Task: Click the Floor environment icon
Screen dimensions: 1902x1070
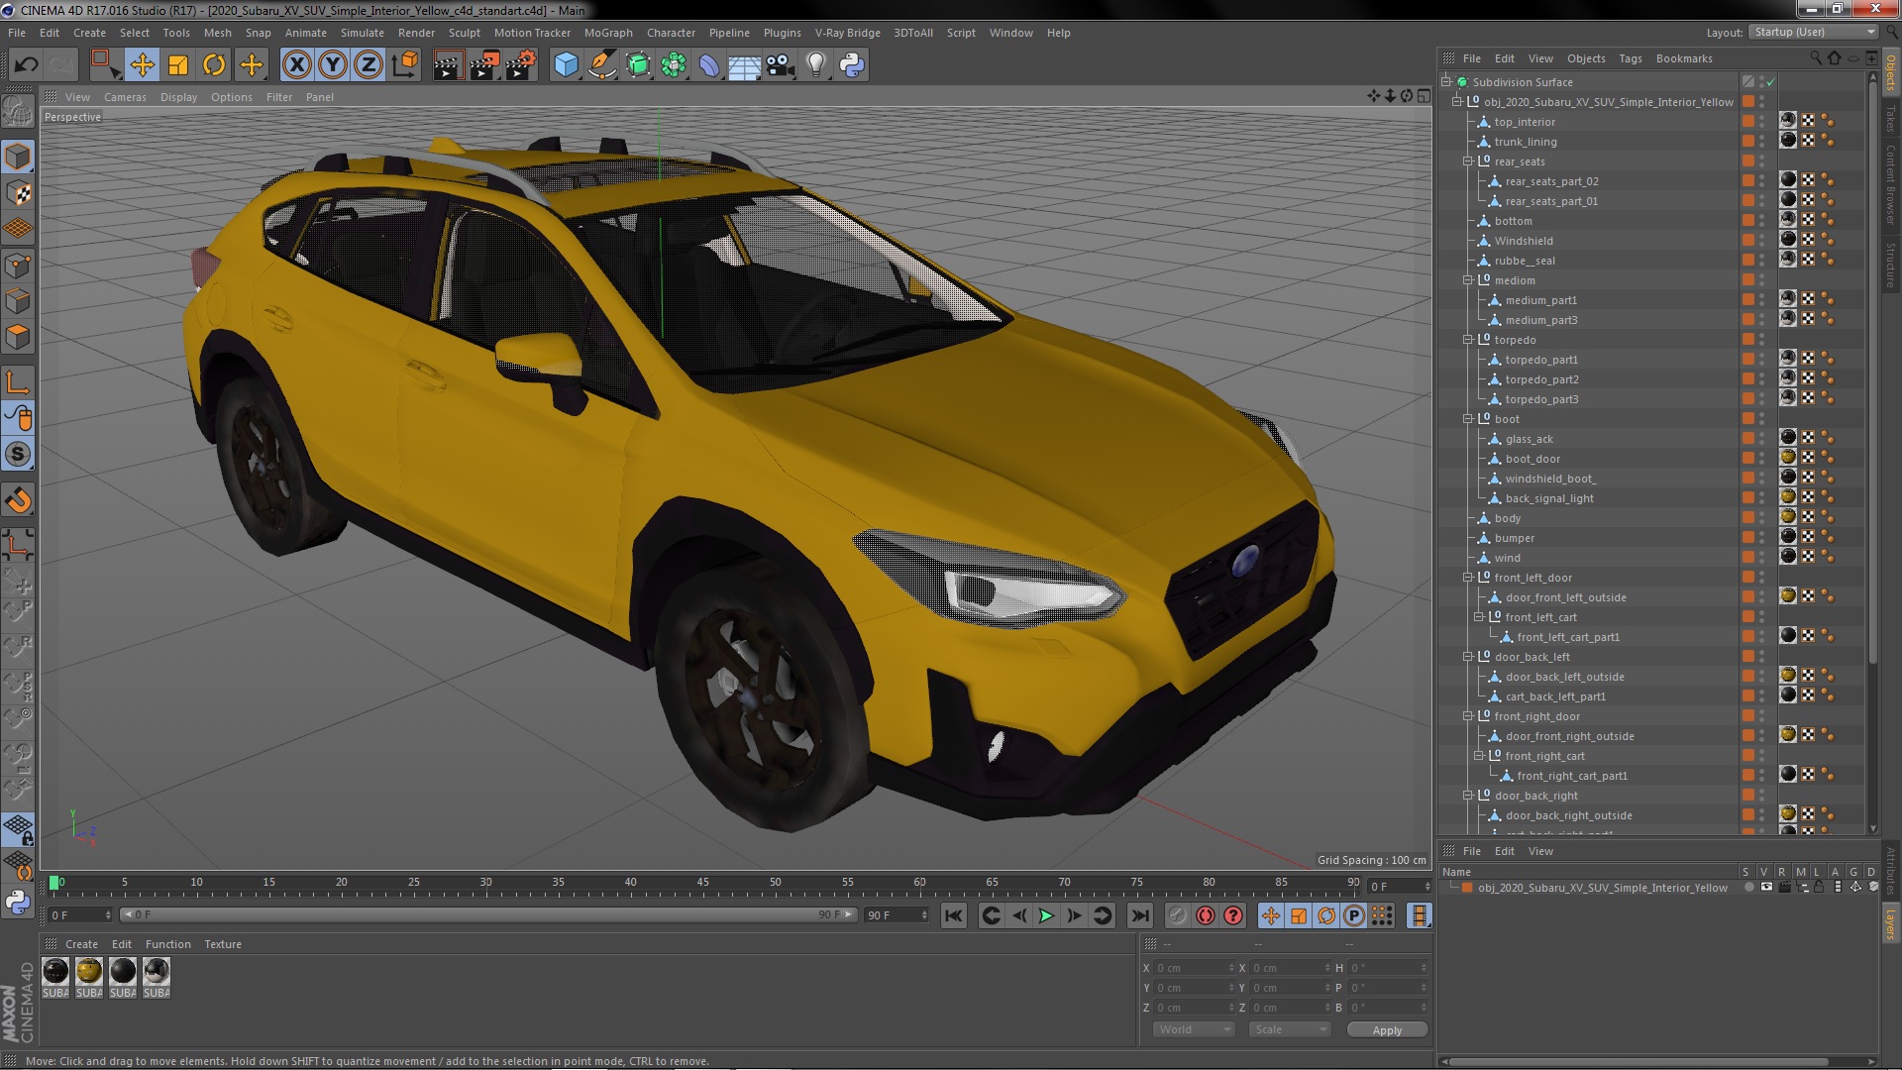Action: point(744,65)
